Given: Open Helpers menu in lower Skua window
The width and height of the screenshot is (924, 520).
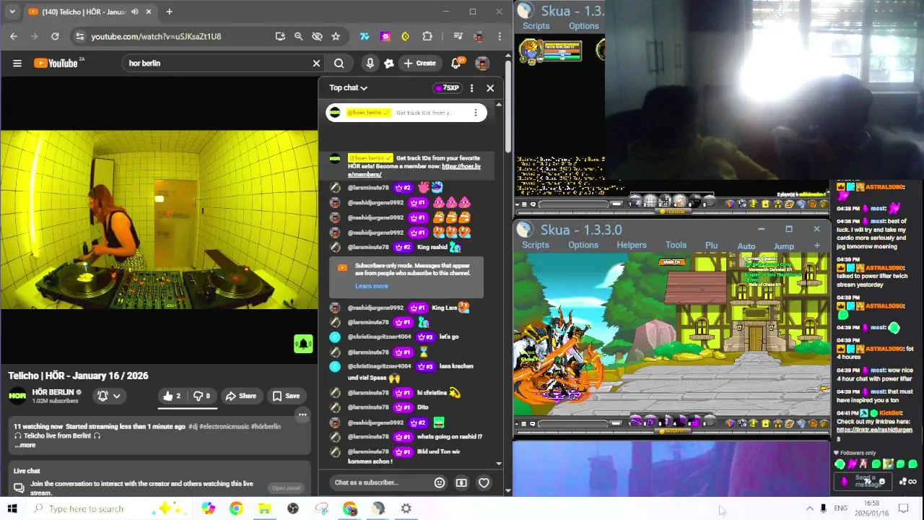Looking at the screenshot, I should (x=632, y=246).
